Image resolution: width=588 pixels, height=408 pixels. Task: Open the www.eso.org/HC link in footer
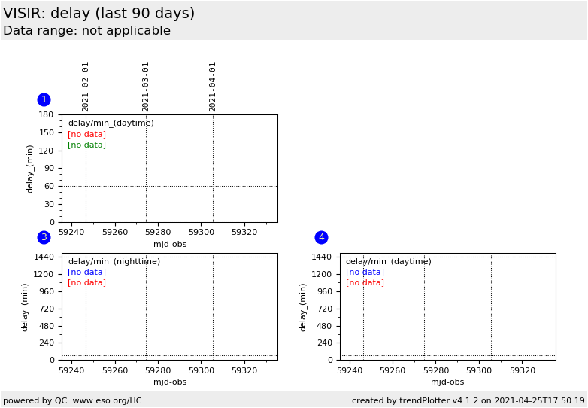pyautogui.click(x=104, y=400)
